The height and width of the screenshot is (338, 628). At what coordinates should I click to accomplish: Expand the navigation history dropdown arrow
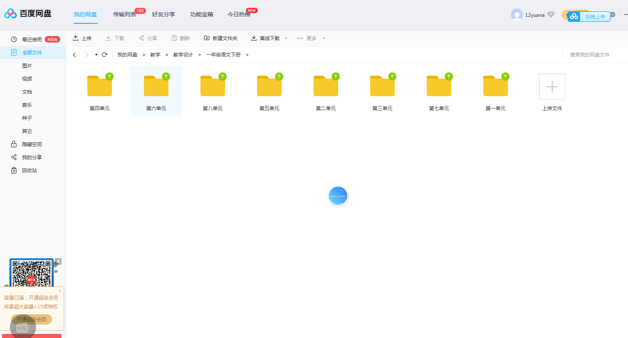pos(96,54)
